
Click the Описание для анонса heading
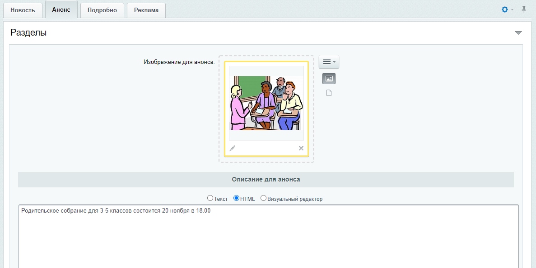point(266,179)
